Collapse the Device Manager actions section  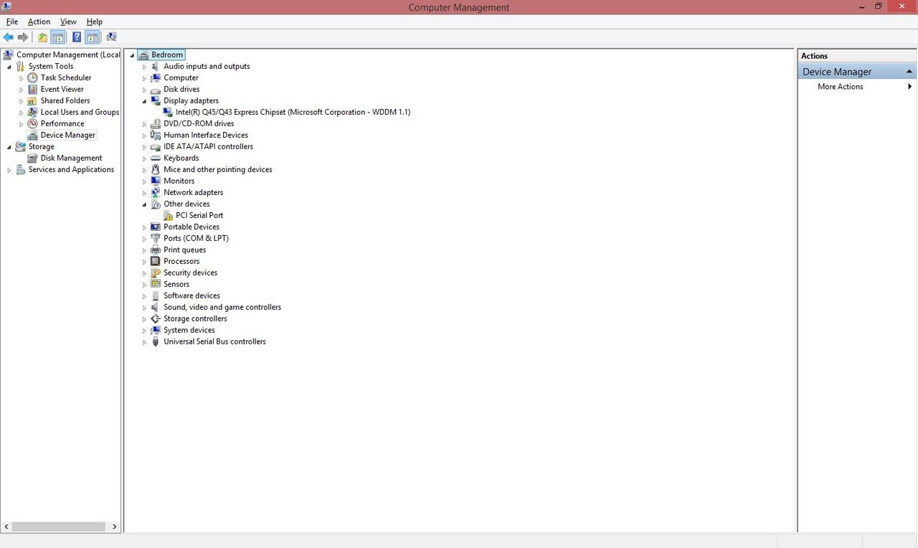(909, 72)
